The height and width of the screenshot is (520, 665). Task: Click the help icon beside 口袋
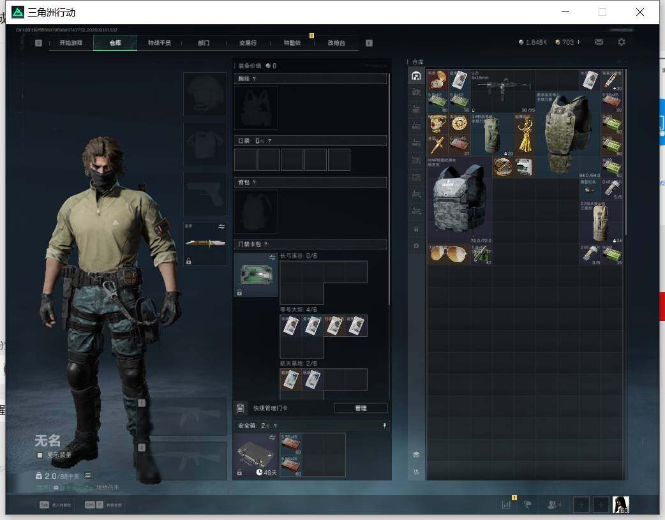pos(269,141)
